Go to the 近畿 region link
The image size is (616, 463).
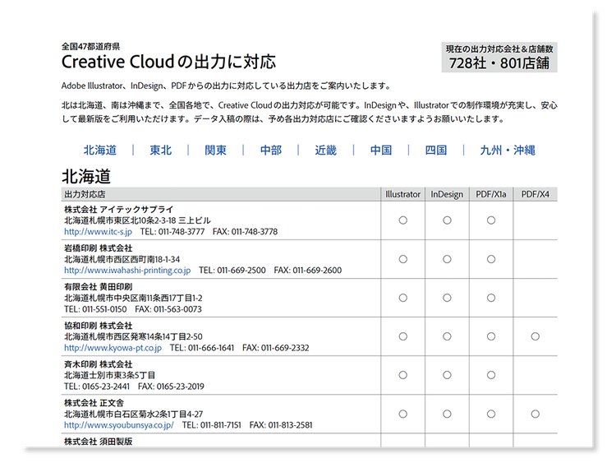(326, 150)
